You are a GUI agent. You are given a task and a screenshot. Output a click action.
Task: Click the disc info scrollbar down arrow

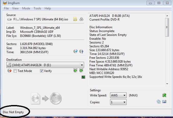[167, 84]
